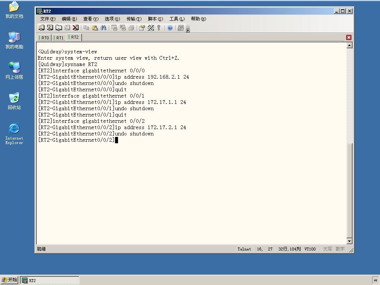Maximize the RT2 window
The image size is (380, 285).
click(x=343, y=11)
